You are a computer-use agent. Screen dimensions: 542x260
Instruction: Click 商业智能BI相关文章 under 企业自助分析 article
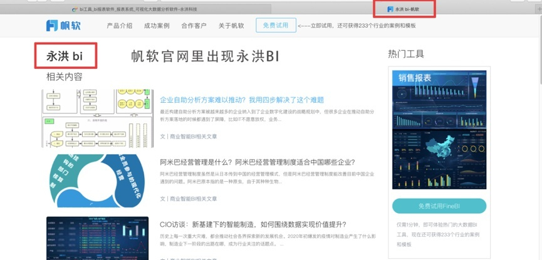(x=193, y=137)
